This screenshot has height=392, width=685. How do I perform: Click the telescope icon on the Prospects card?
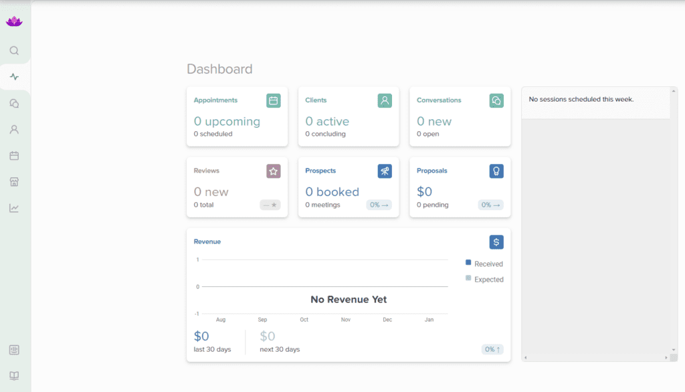point(385,171)
